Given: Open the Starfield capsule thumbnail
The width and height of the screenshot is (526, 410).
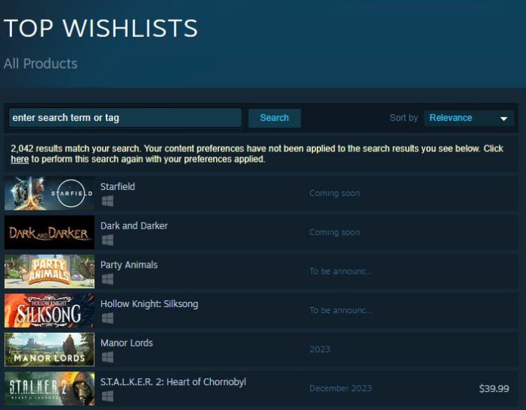Looking at the screenshot, I should [x=49, y=194].
